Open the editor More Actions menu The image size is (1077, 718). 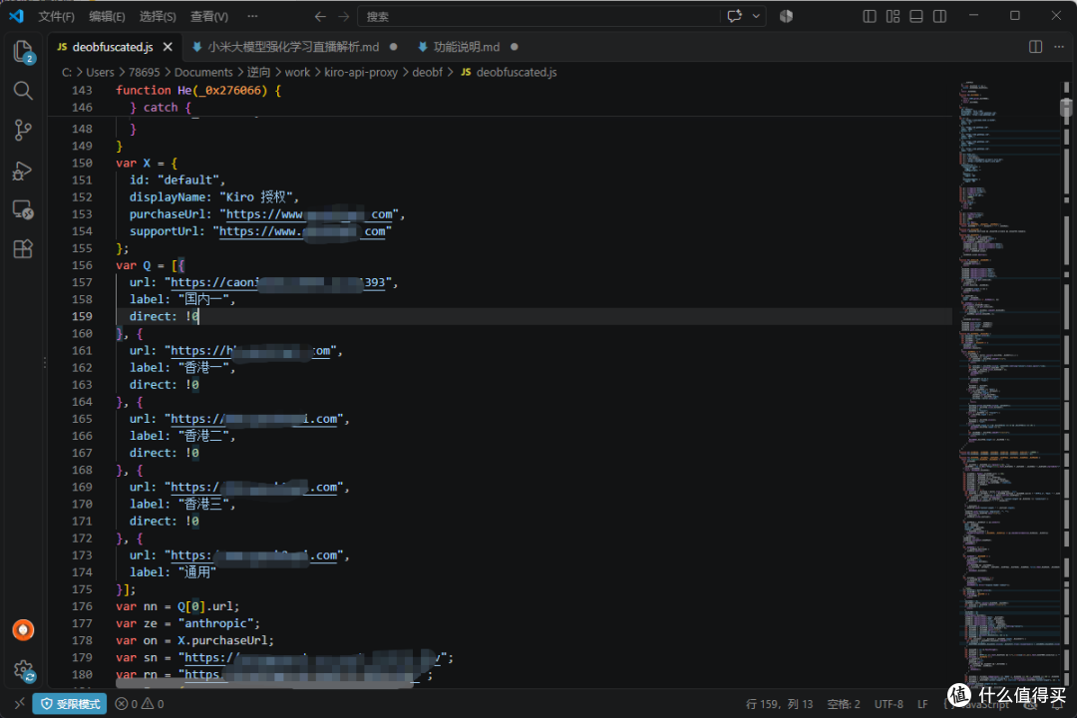(x=1058, y=47)
